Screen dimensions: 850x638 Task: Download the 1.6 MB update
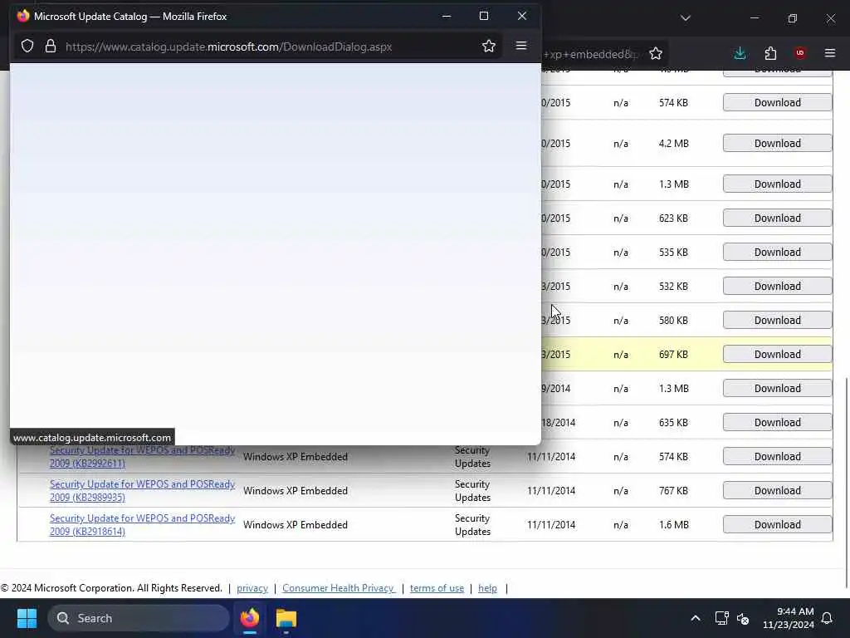click(777, 525)
